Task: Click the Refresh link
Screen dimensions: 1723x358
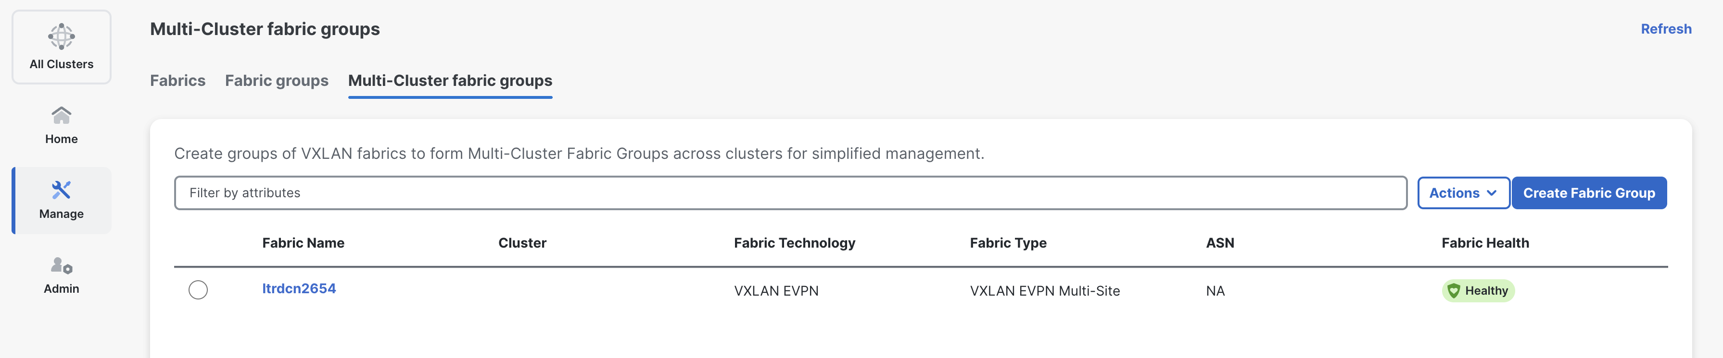Action: [1666, 29]
